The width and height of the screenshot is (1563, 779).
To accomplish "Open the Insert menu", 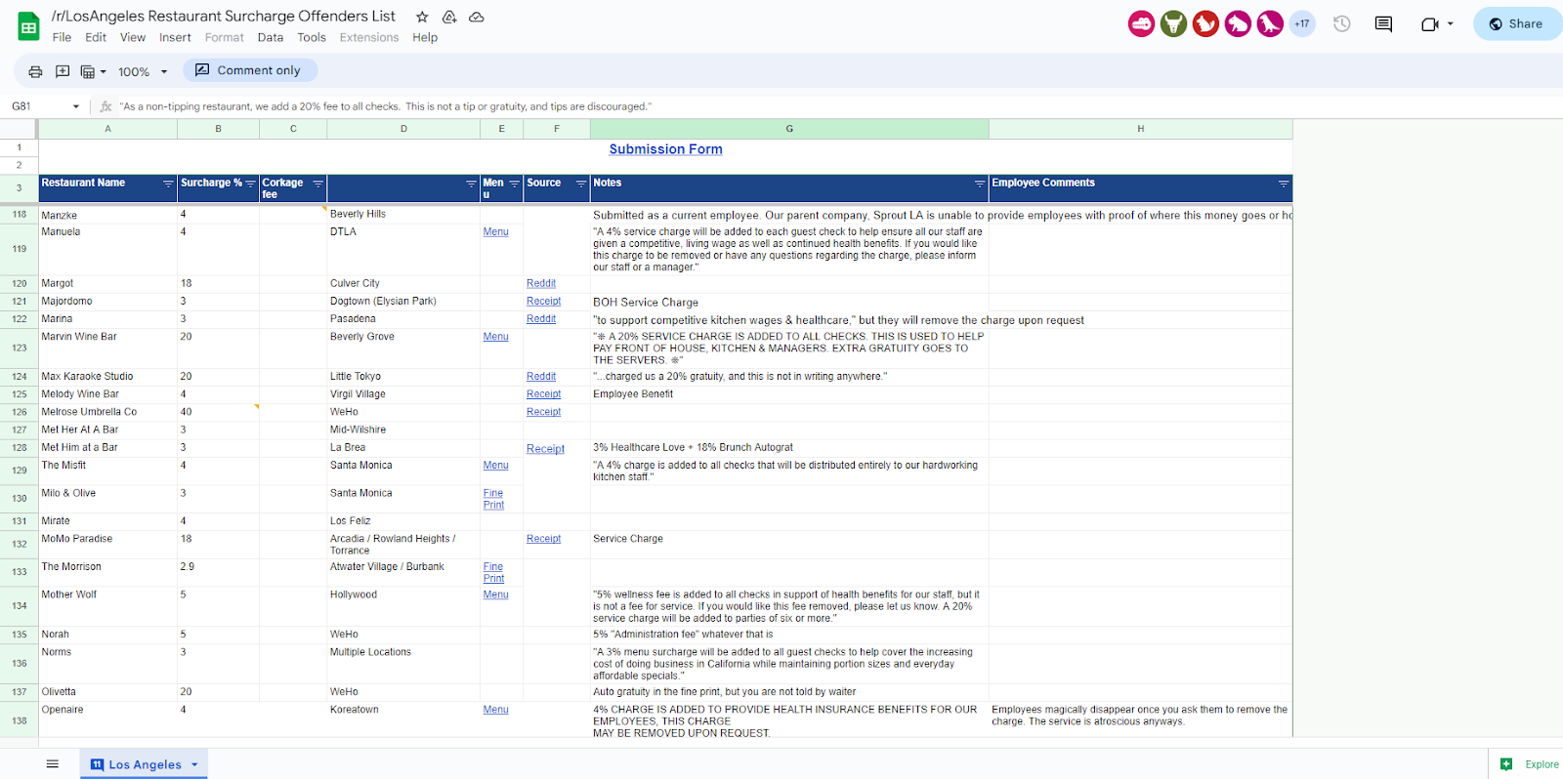I will coord(175,38).
